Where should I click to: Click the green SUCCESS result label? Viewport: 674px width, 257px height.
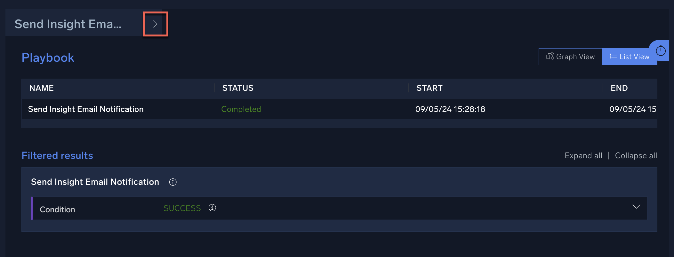point(182,208)
